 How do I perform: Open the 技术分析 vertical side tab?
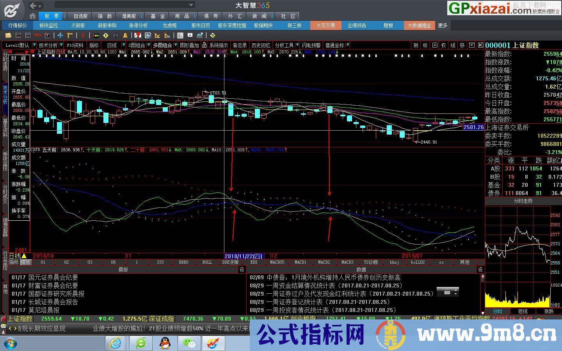coord(5,95)
